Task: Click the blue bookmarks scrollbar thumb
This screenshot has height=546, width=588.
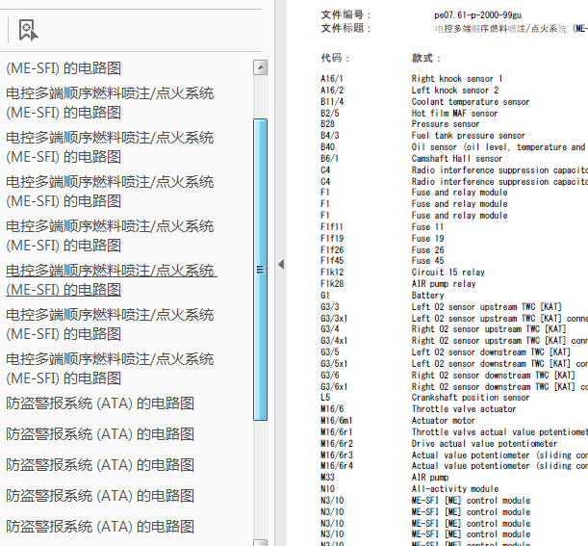Action: click(260, 270)
